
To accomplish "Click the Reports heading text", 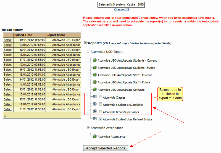I will pyautogui.click(x=95, y=43).
